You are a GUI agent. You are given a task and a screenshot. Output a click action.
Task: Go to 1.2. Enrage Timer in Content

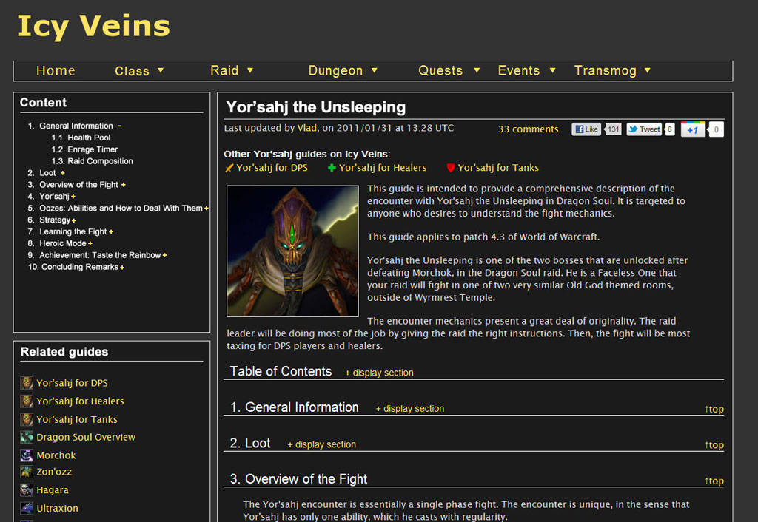pos(84,149)
